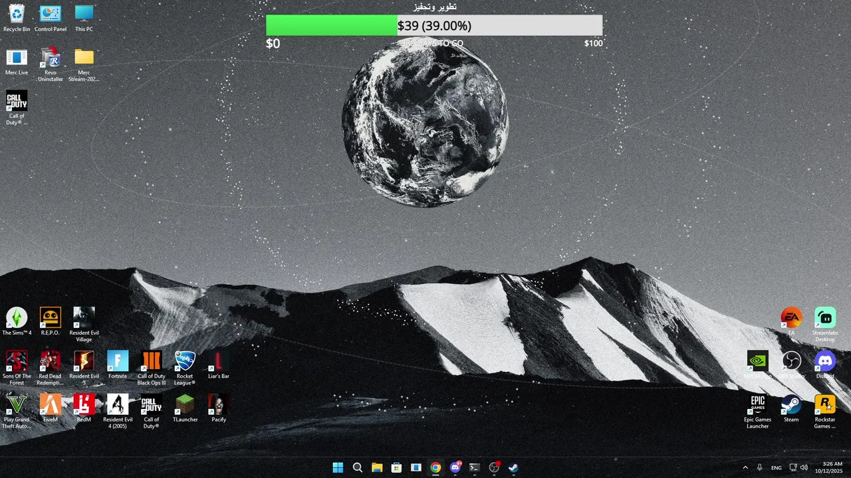Open the Windows Start menu
Viewport: 851px width, 478px height.
338,467
